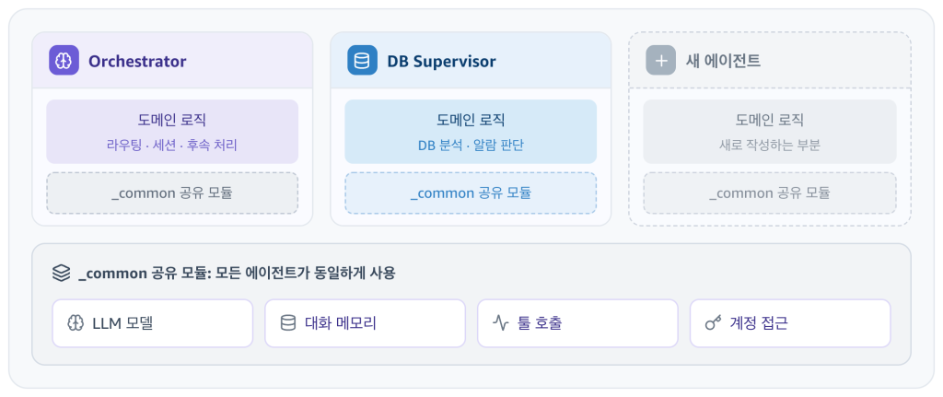Image resolution: width=943 pixels, height=397 pixels.
Task: Open the 툴 호출 card
Action: coord(578,323)
